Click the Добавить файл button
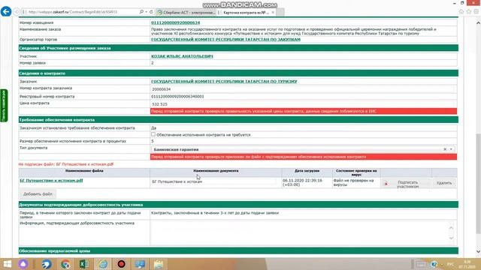The image size is (481, 270). click(x=38, y=194)
